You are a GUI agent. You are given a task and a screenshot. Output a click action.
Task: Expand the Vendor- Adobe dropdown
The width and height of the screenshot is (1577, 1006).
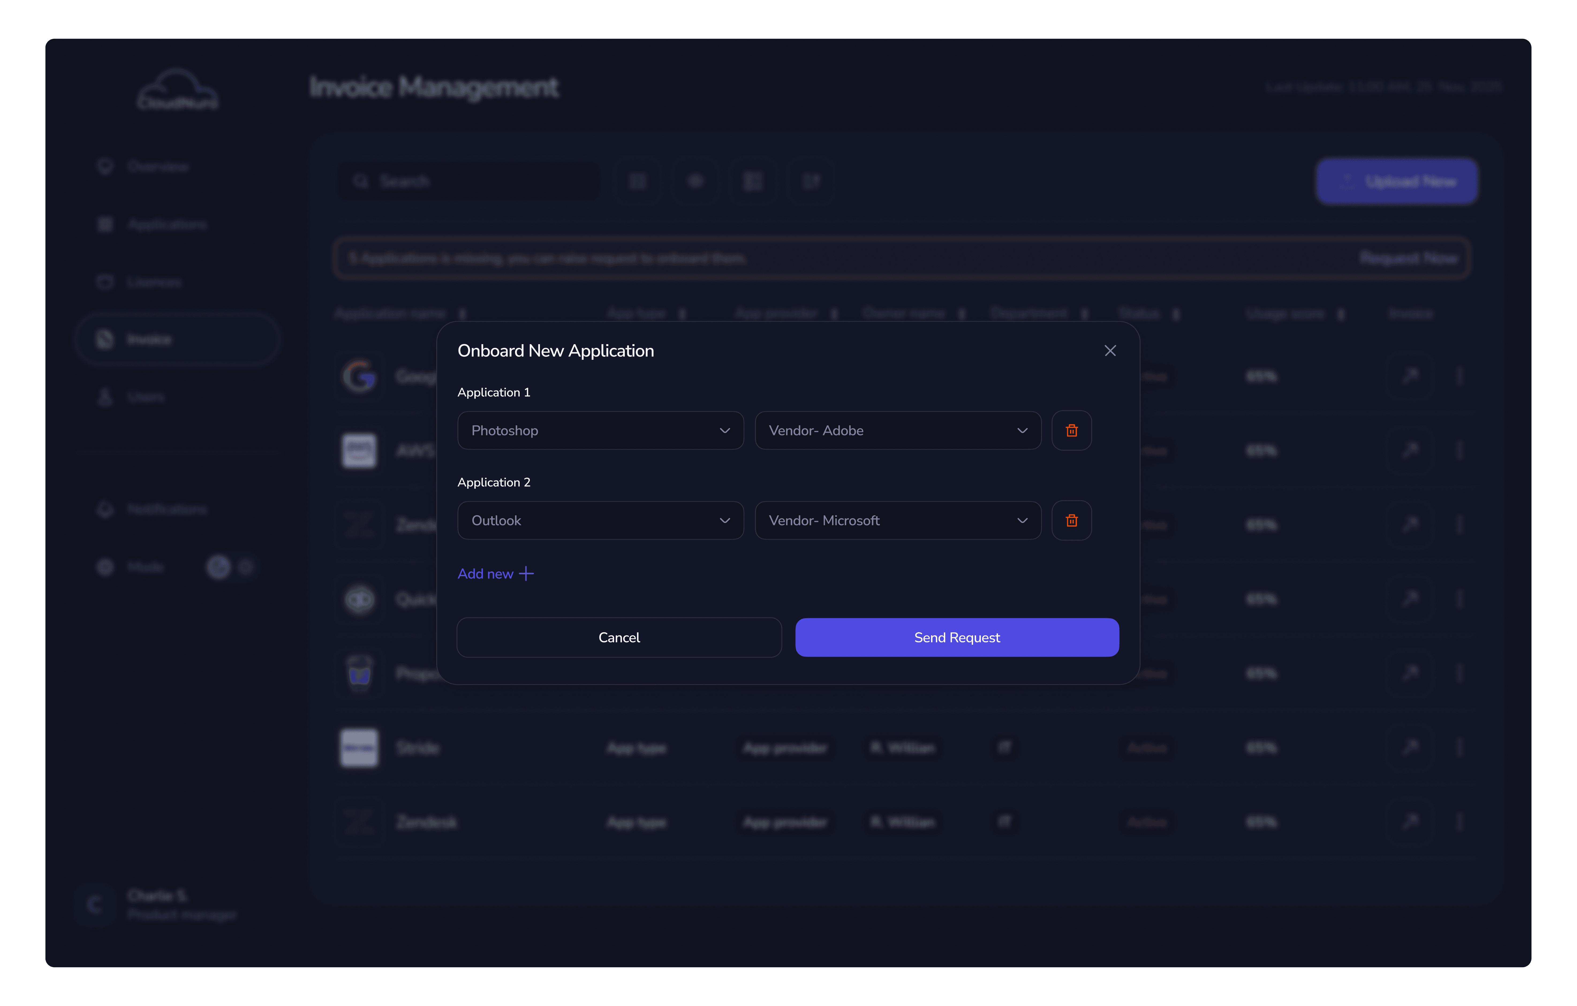(897, 431)
